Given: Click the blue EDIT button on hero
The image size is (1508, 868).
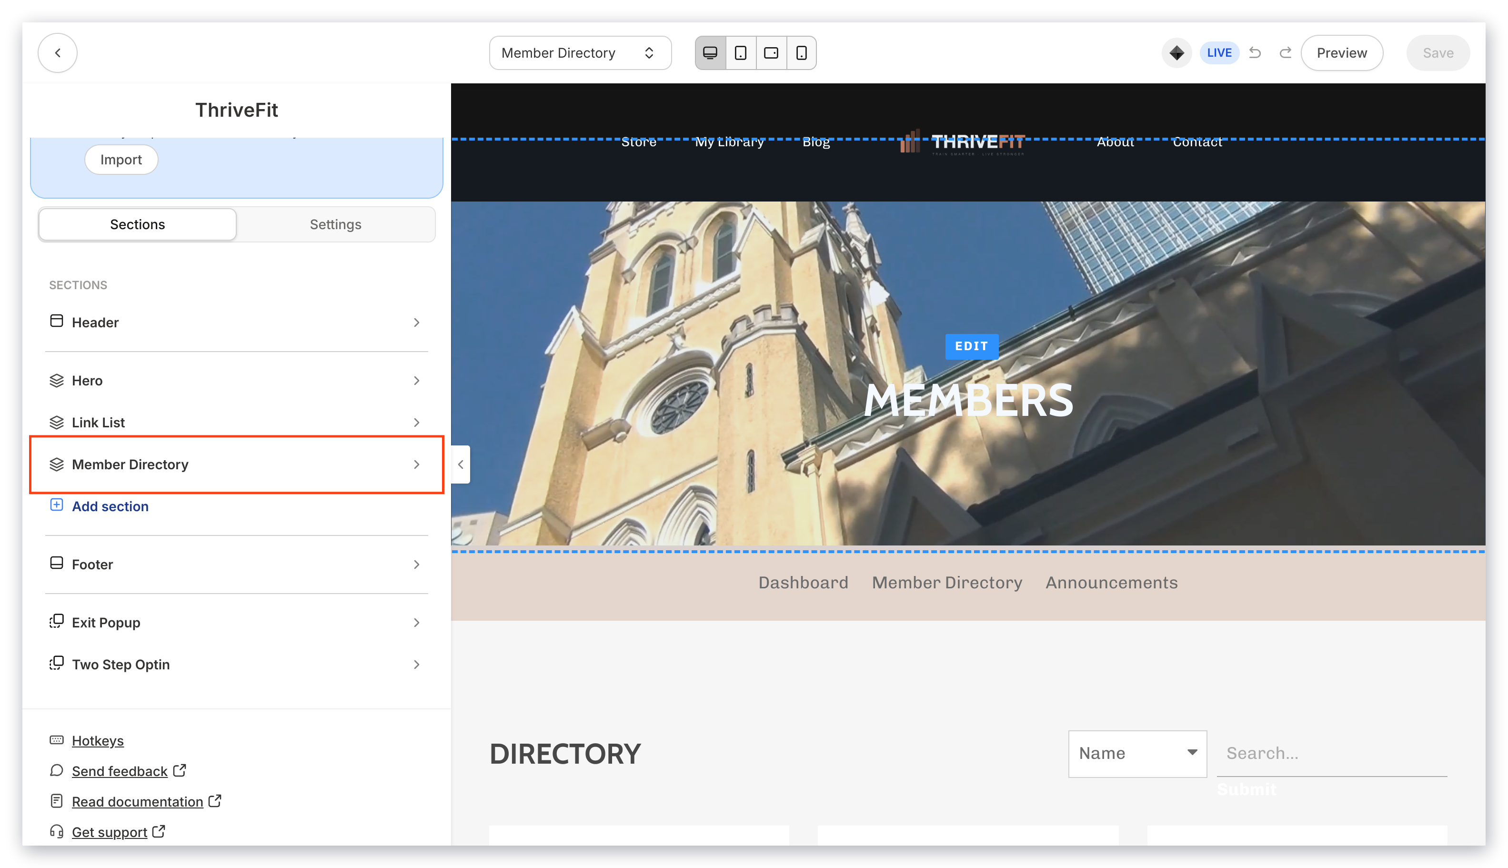Looking at the screenshot, I should (972, 346).
